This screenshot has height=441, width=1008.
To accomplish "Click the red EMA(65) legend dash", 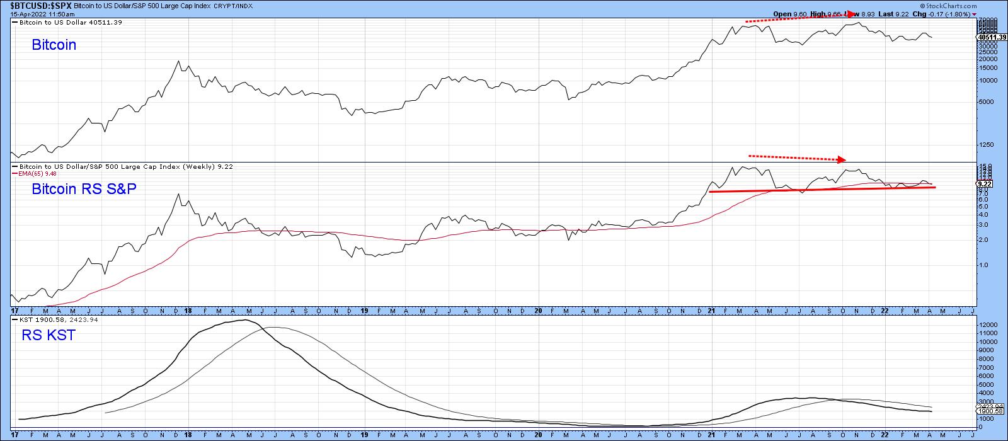I will 14,173.
